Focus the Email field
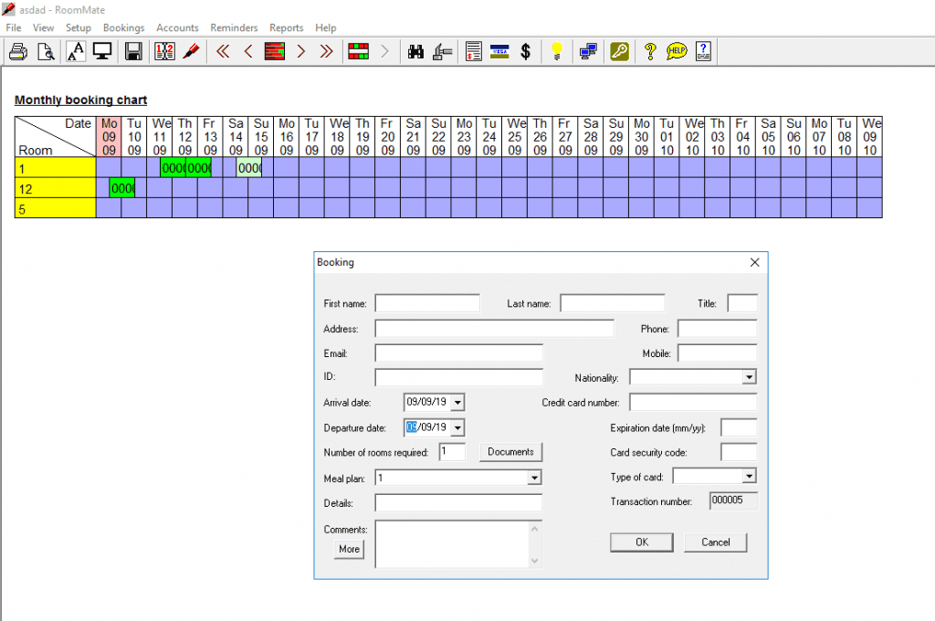The width and height of the screenshot is (935, 621). (458, 353)
